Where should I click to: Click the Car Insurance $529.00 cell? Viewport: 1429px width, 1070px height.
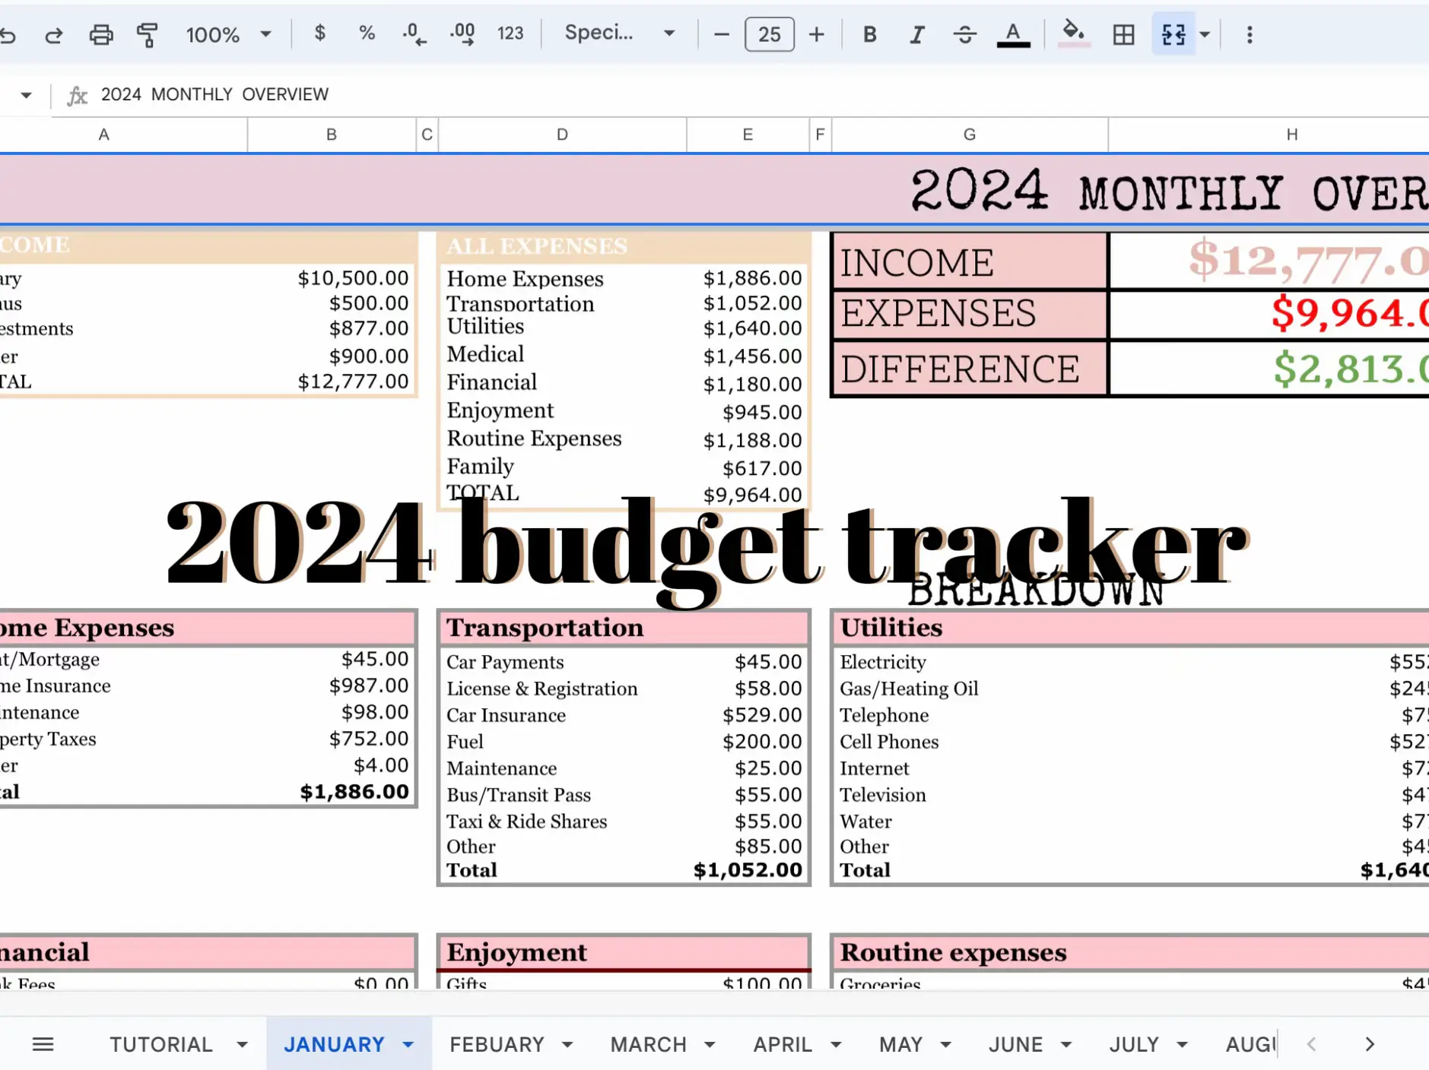pyautogui.click(x=761, y=715)
